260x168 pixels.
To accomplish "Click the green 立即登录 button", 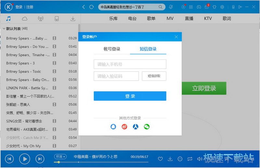I will 204,88.
